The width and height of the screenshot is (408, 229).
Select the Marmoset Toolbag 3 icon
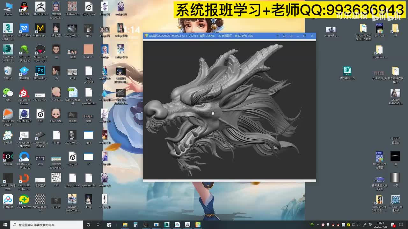[x=40, y=53]
